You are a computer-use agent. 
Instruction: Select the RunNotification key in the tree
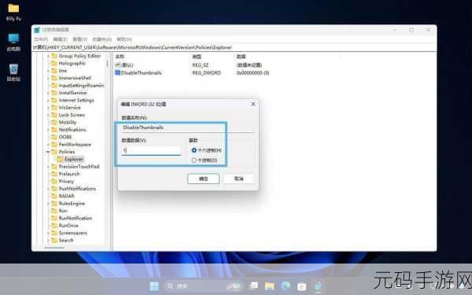[76, 218]
